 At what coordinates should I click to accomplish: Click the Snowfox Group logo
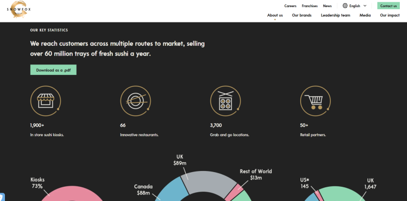point(19,9)
